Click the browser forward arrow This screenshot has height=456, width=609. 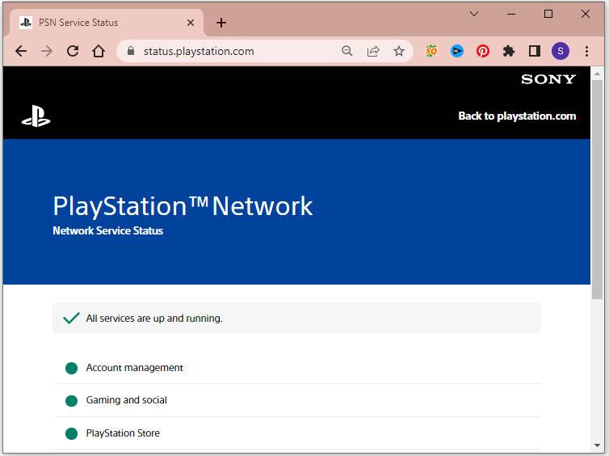47,51
